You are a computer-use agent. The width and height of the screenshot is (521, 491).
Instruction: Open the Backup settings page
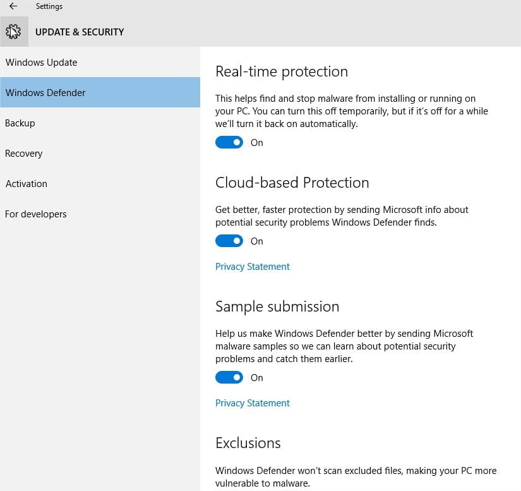pos(100,123)
